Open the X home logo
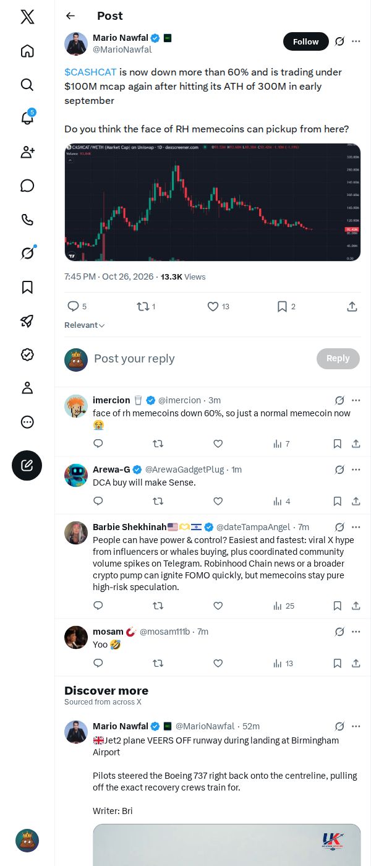 27,17
